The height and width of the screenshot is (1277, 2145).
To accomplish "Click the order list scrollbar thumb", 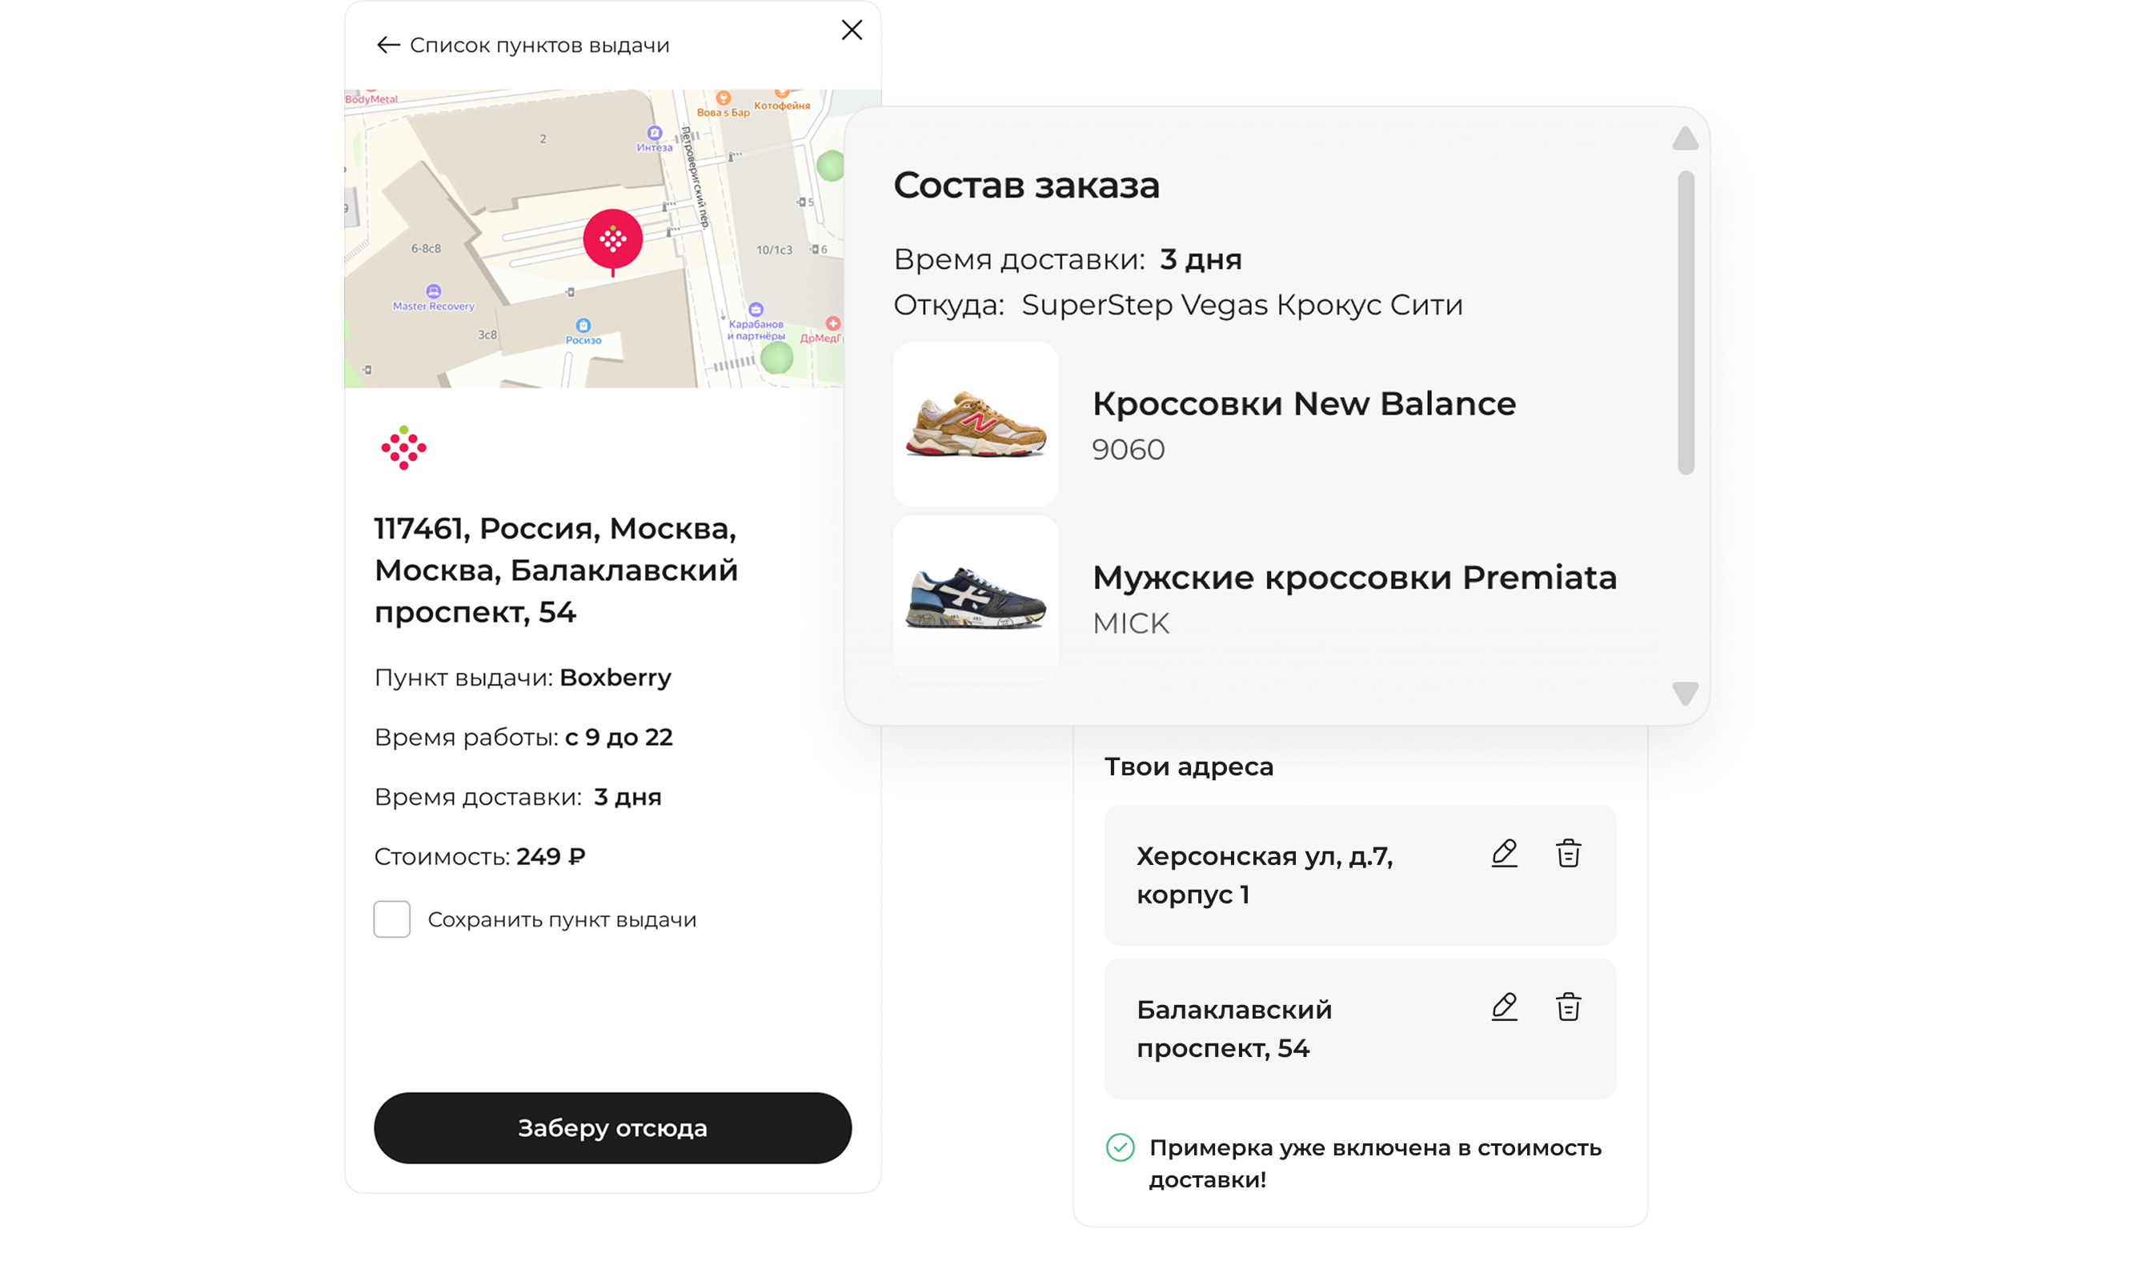I will 1686,322.
